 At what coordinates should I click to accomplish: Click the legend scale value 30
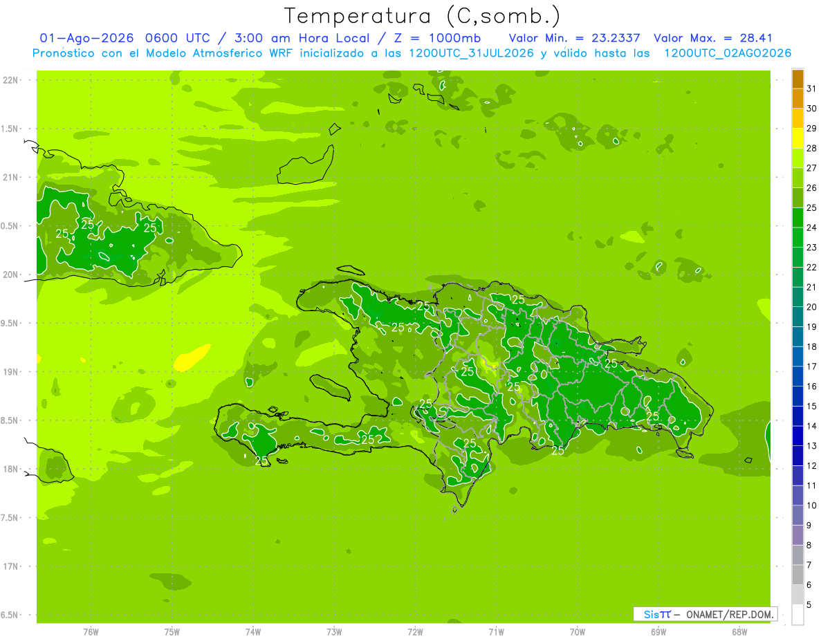(x=812, y=109)
